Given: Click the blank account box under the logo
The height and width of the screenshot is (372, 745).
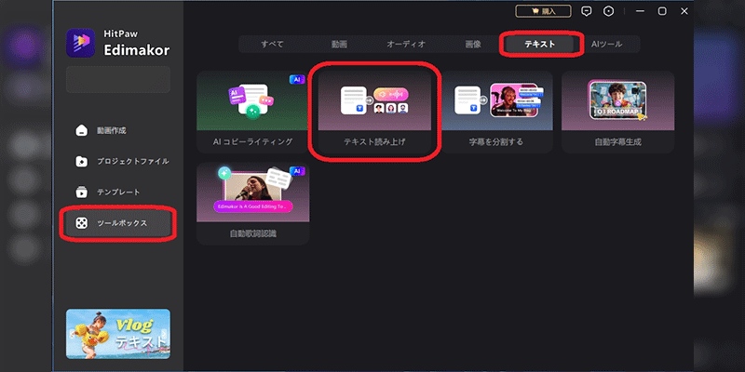Looking at the screenshot, I should click(x=118, y=80).
